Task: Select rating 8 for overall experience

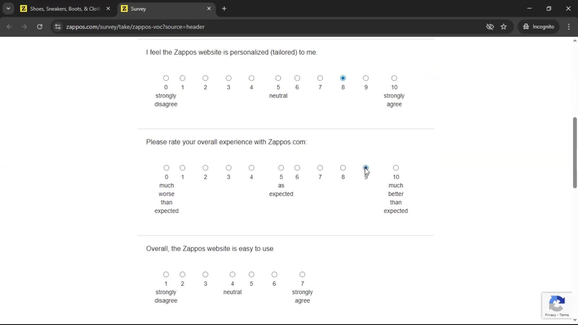Action: tap(343, 168)
